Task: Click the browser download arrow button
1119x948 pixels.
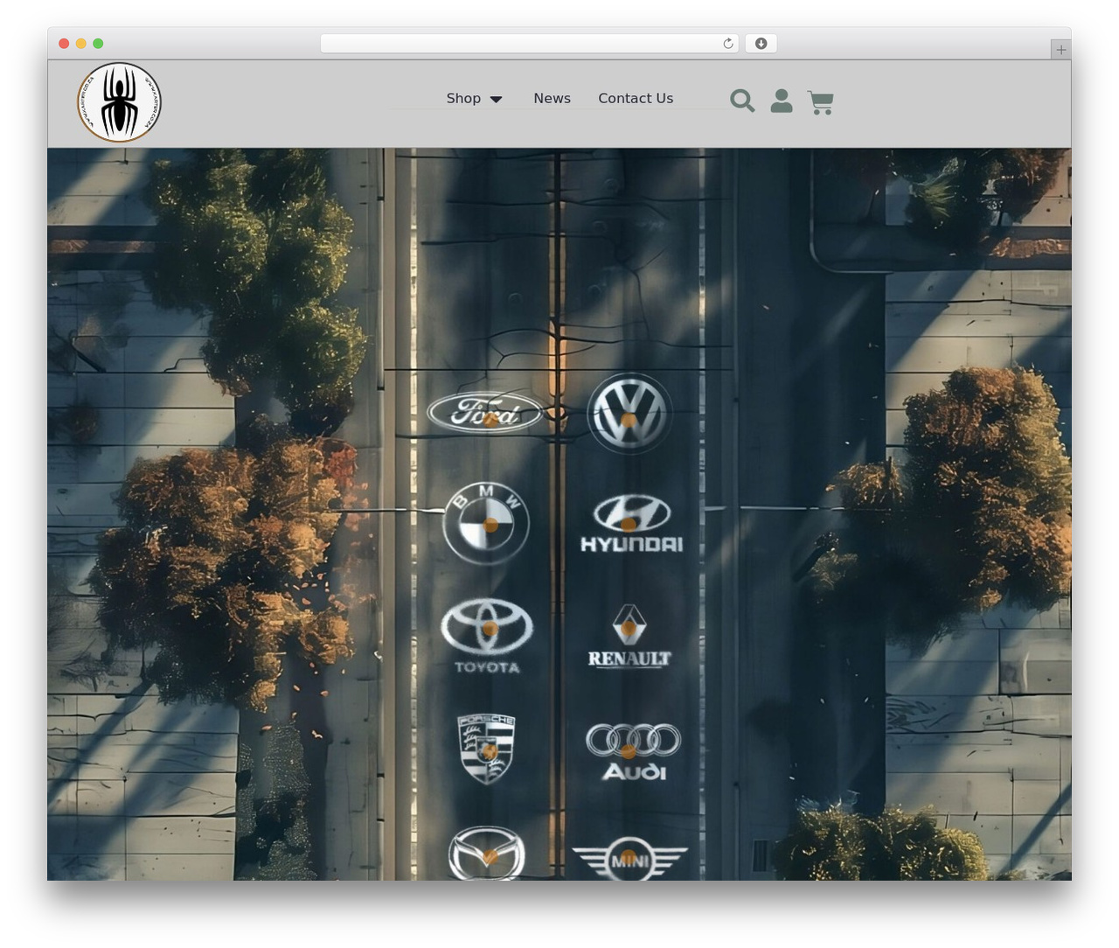Action: point(761,44)
